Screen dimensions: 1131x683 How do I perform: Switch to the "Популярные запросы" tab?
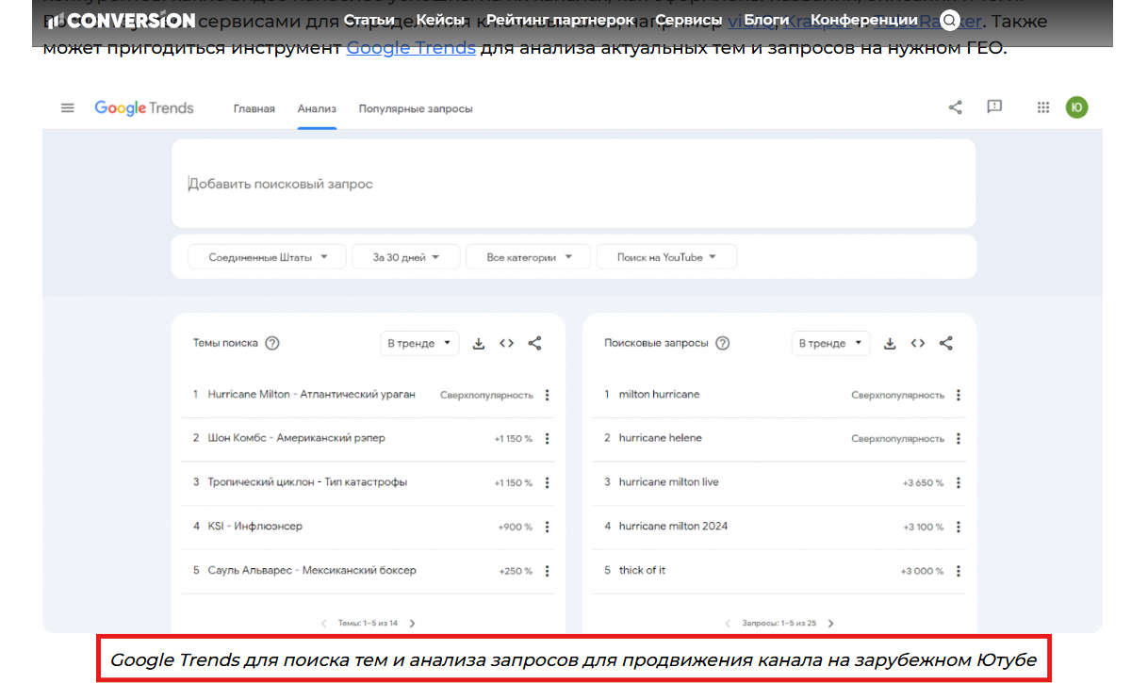tap(416, 109)
